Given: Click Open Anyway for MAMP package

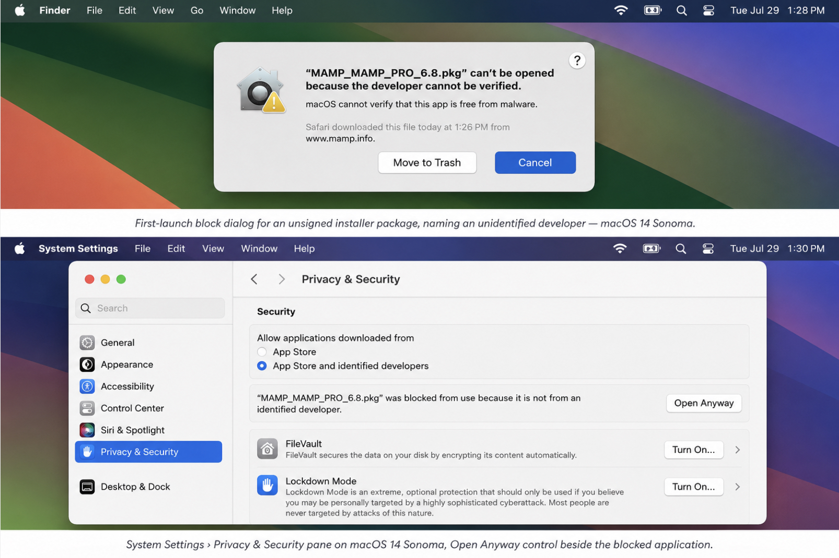Looking at the screenshot, I should point(704,403).
